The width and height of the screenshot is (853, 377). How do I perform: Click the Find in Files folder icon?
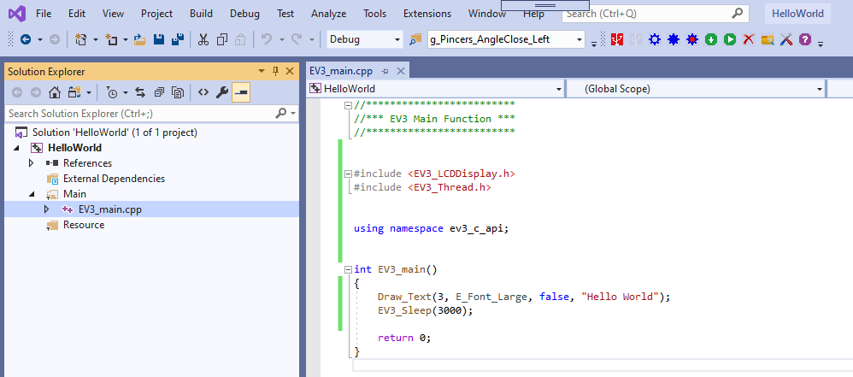(x=416, y=39)
